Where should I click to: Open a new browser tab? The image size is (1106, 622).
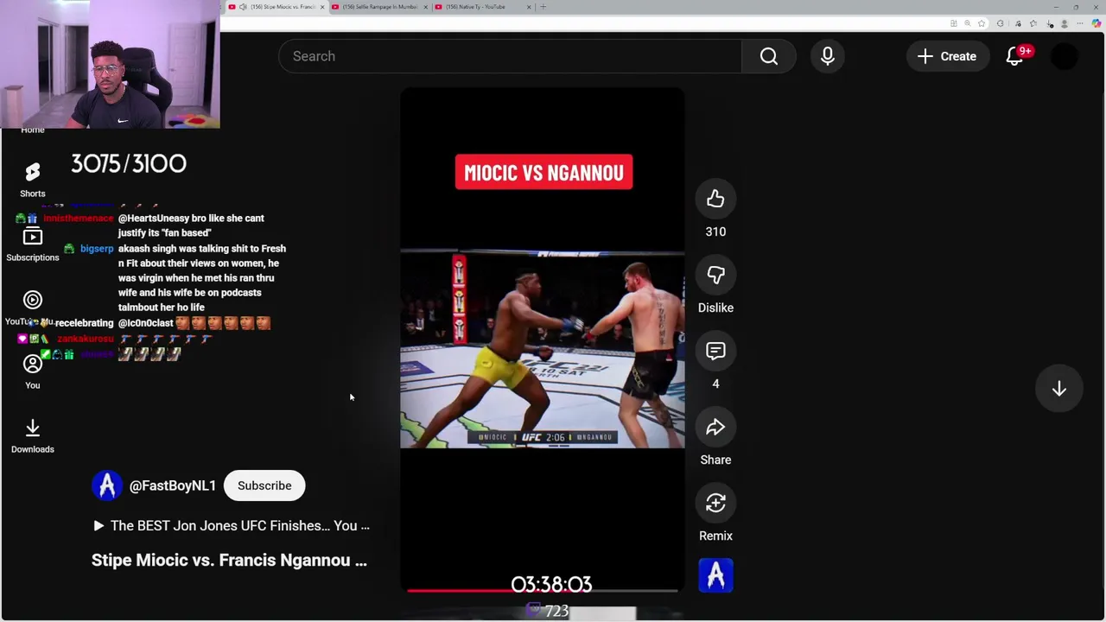pos(543,7)
